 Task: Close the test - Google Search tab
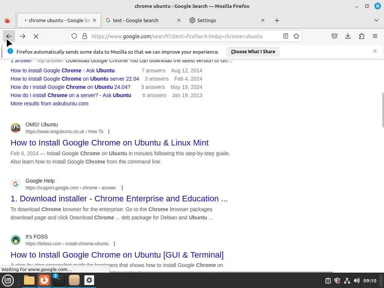pyautogui.click(x=179, y=20)
